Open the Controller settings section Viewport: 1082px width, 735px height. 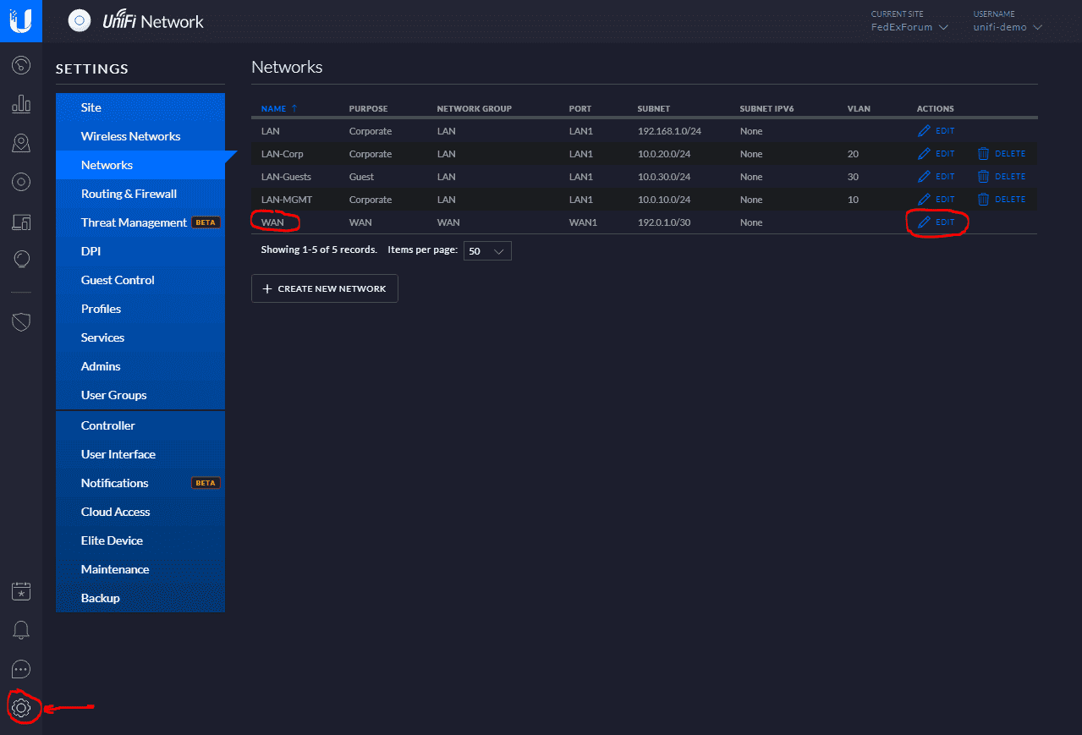click(140, 425)
